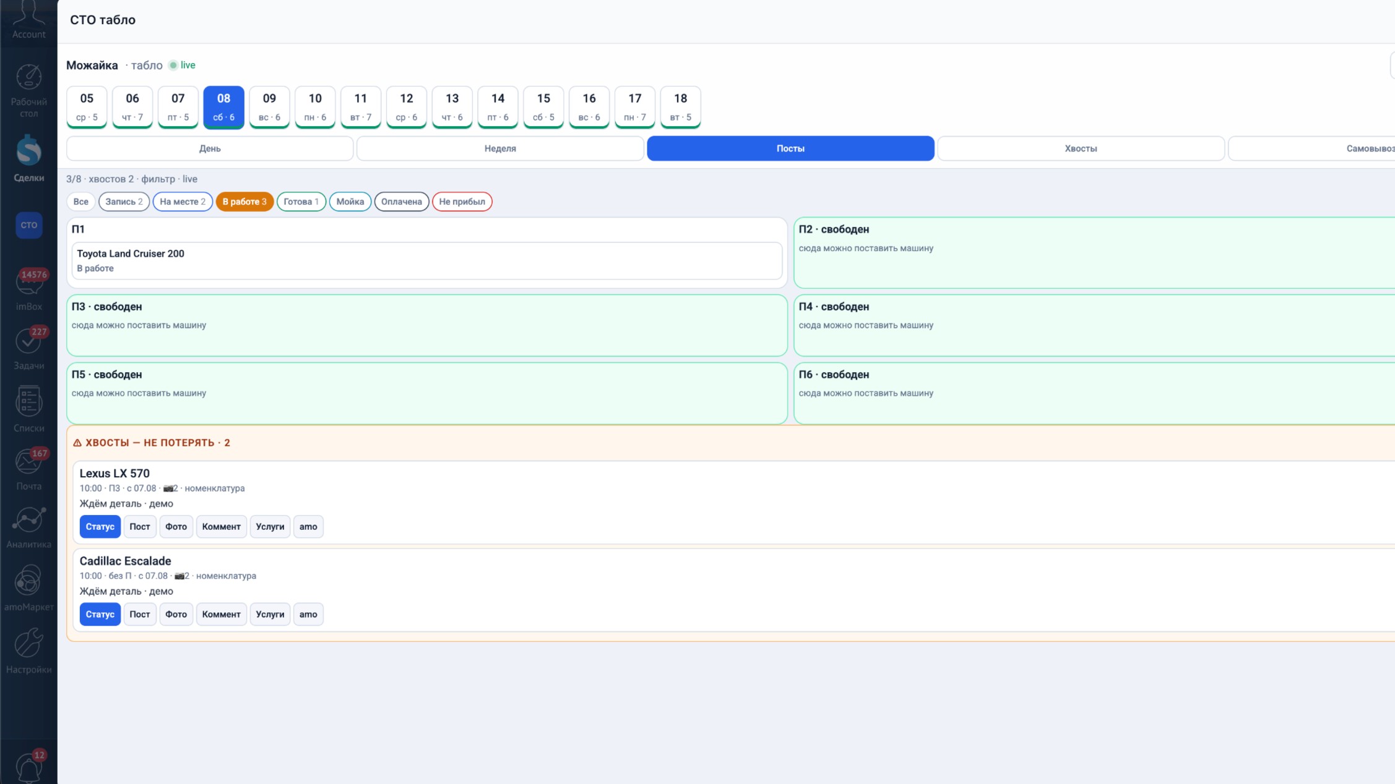Select date 09 вс
1395x784 pixels.
click(x=269, y=107)
